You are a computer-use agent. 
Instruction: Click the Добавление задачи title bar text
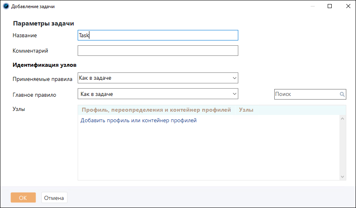tap(33, 6)
